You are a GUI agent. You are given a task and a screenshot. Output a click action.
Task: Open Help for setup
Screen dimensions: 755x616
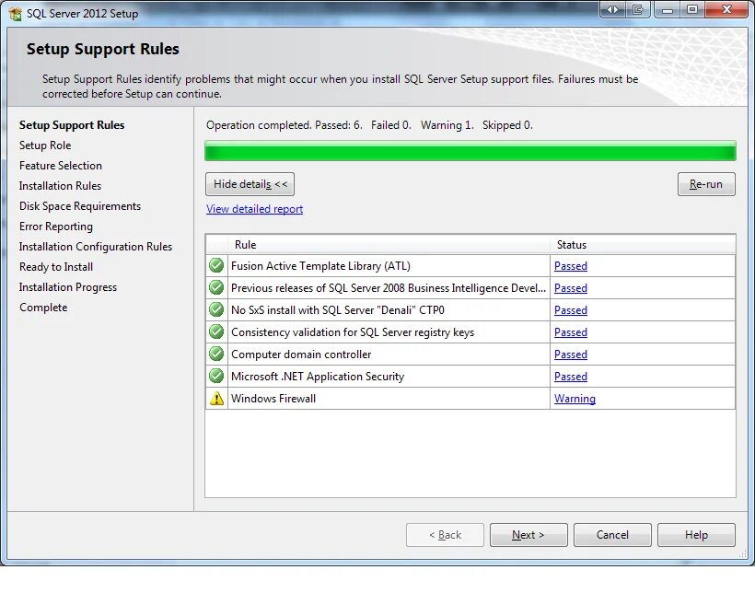pyautogui.click(x=696, y=535)
